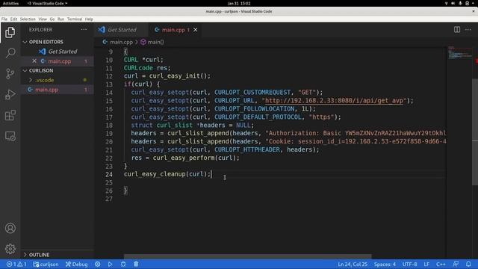Change the Debug build variant
The image size is (478, 269).
[76, 264]
